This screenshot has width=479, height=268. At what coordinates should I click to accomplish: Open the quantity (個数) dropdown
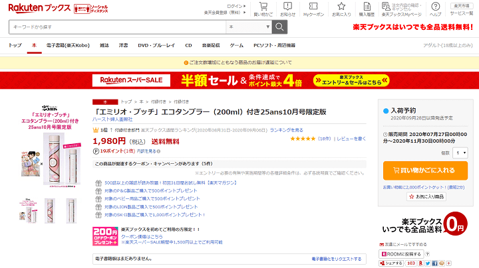[460, 153]
